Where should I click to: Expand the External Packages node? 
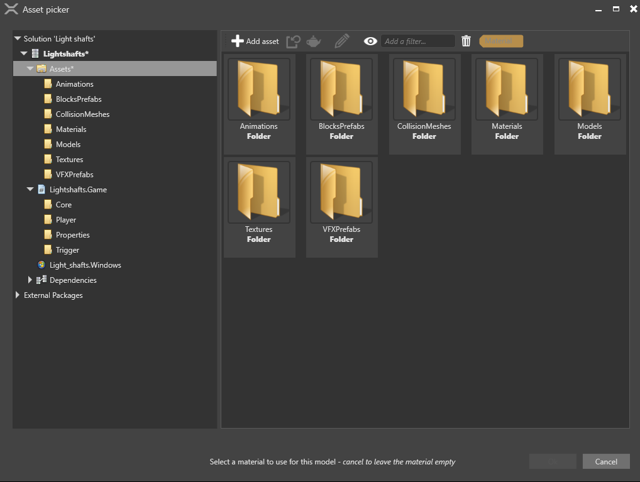click(17, 295)
